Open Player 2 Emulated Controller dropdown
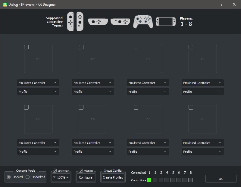This screenshot has width=241, height=187. [x=93, y=83]
